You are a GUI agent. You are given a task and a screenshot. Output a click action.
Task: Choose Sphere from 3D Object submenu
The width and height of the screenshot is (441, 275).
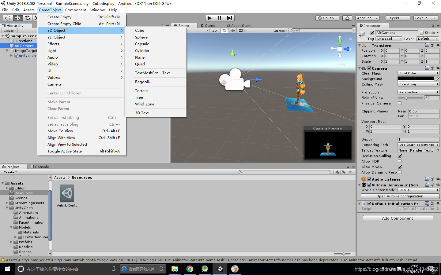pyautogui.click(x=156, y=37)
